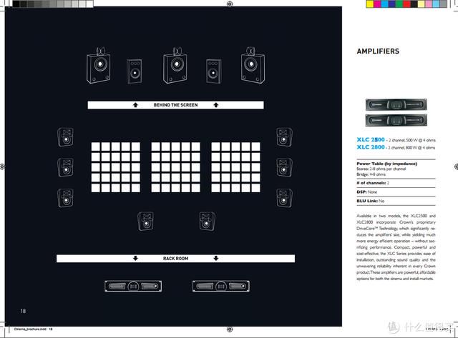Image resolution: width=458 pixels, height=338 pixels.
Task: Click the small subwoofer right of center speaker
Action: 213,71
